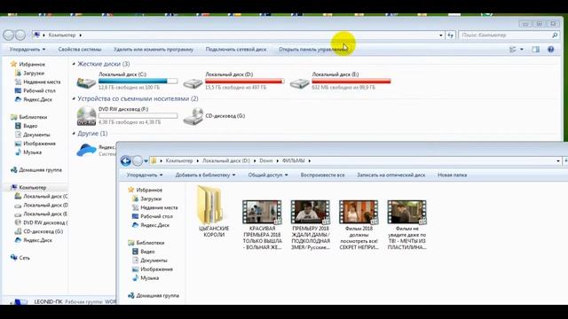This screenshot has width=568, height=319.
Task: Click Воспроизвести все button
Action: (322, 175)
